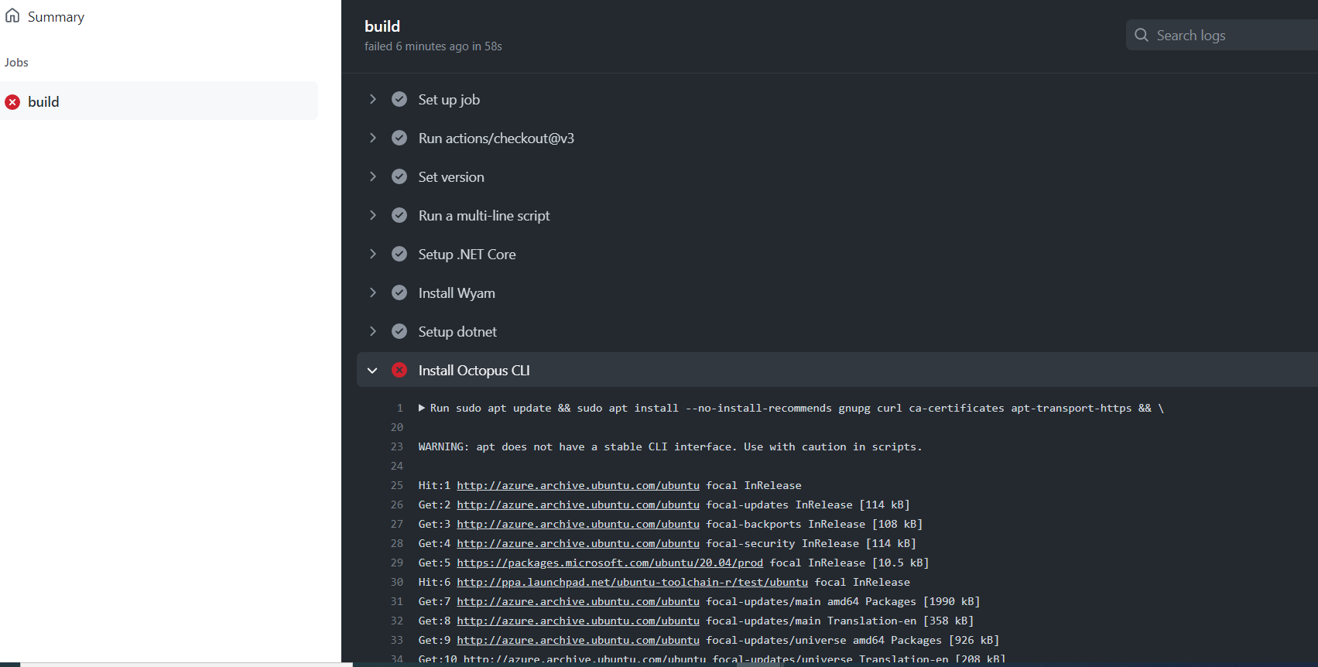The width and height of the screenshot is (1318, 667).
Task: Expand the Set version step
Action: pos(372,176)
